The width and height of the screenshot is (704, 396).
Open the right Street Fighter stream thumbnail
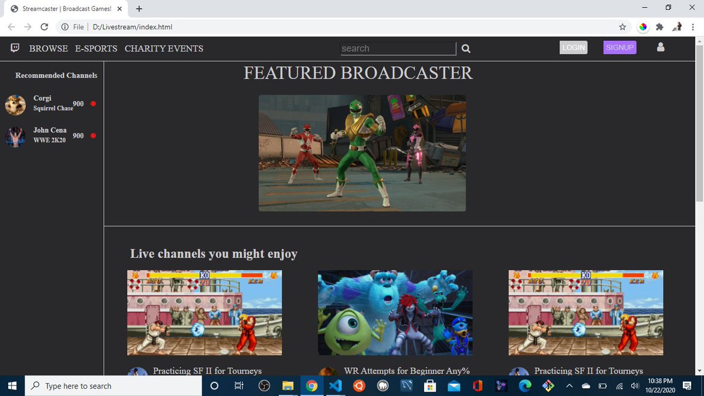[585, 313]
